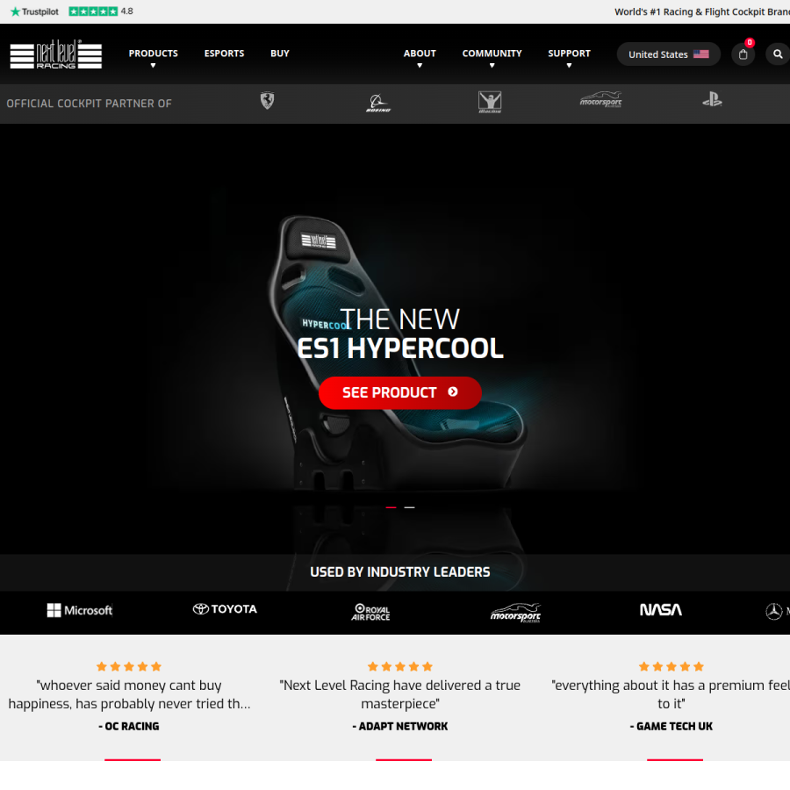The width and height of the screenshot is (790, 790).
Task: Click the Next Level Racing logo
Action: [x=56, y=54]
